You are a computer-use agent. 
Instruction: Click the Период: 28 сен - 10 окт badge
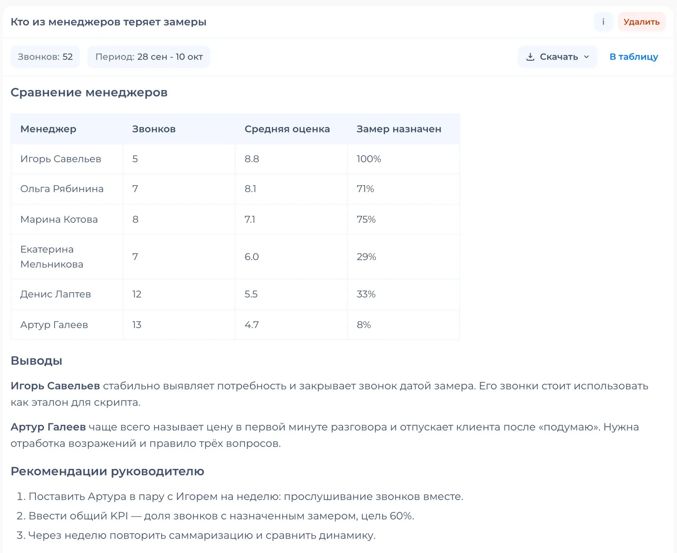(149, 57)
